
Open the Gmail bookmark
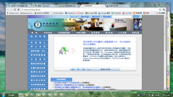(x=80, y=13)
